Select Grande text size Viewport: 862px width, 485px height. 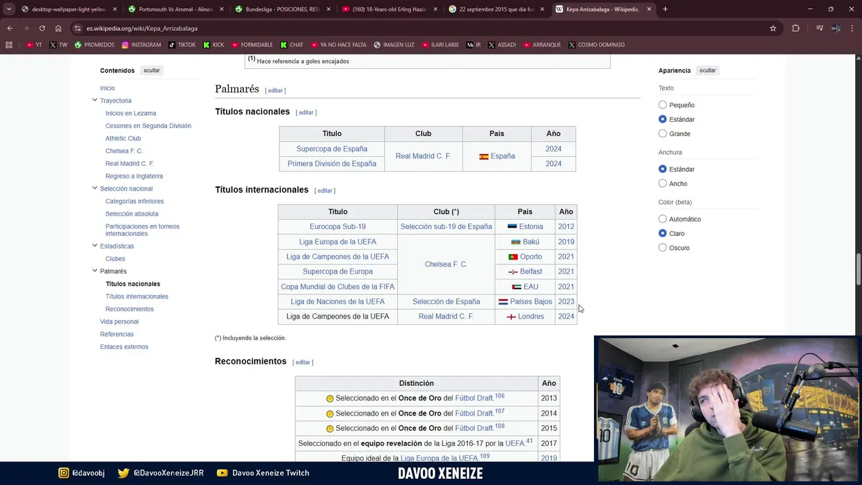663,133
